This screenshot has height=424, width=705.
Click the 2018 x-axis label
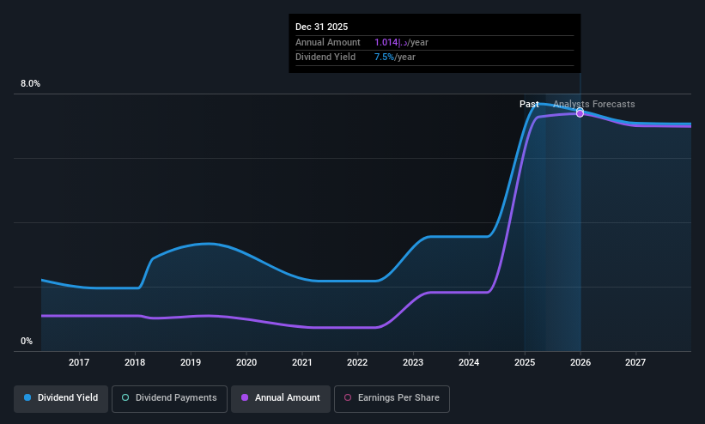click(x=135, y=362)
